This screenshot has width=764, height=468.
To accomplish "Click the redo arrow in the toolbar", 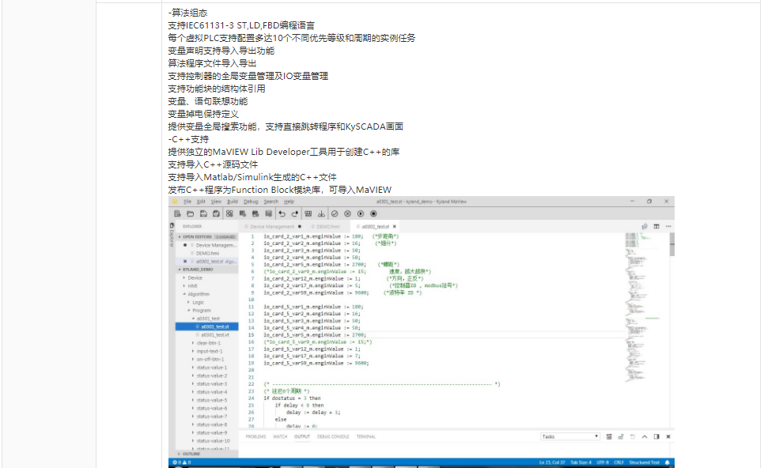I will click(x=294, y=213).
